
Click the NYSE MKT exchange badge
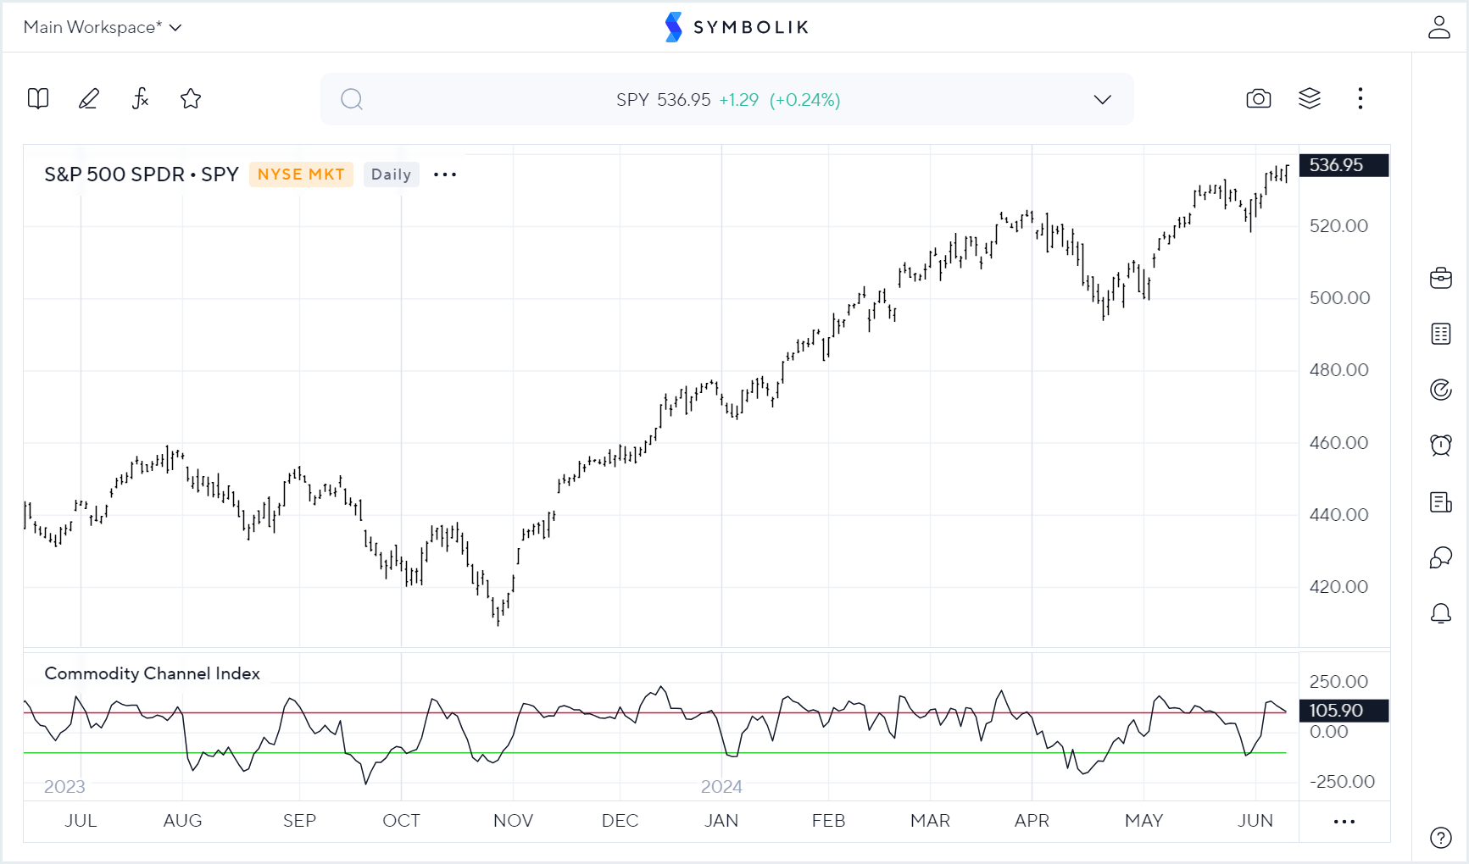click(x=301, y=174)
